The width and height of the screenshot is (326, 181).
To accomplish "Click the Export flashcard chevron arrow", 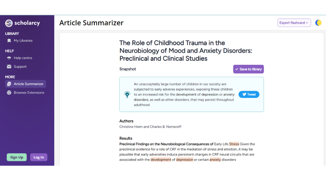I will 307,23.
